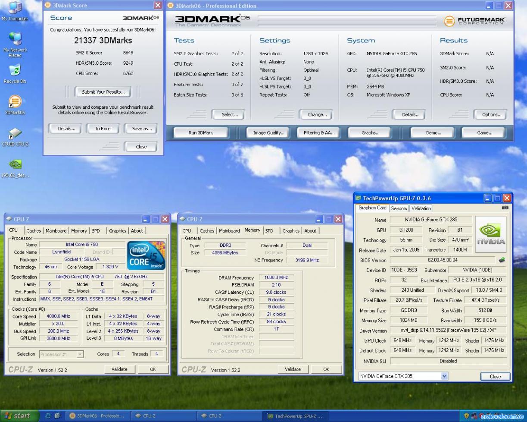Click Validate in the left CPU-Z window
Screen dimensions: 527x422
(x=119, y=369)
